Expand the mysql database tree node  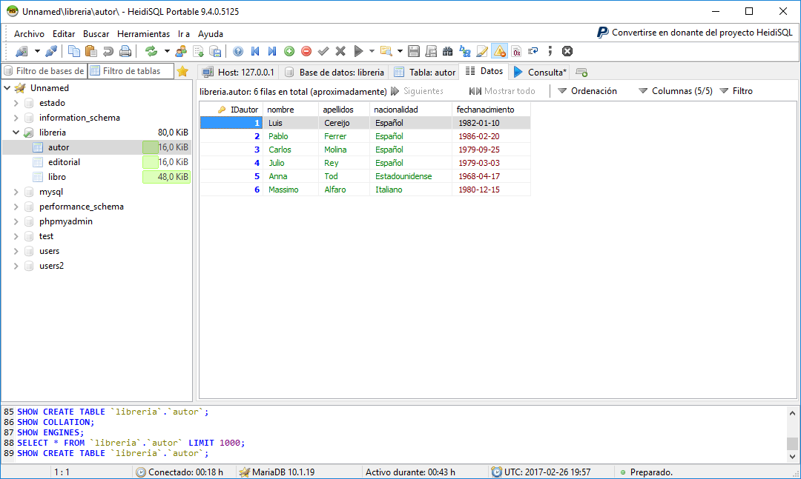[16, 192]
